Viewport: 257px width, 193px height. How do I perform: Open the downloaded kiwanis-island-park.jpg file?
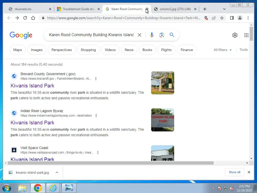(x=29, y=172)
